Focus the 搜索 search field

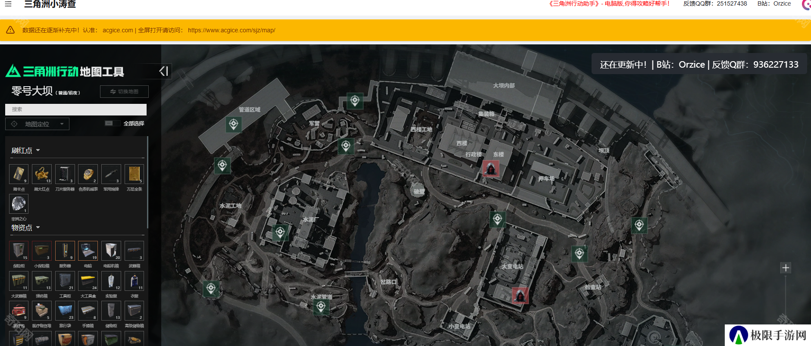tap(76, 109)
